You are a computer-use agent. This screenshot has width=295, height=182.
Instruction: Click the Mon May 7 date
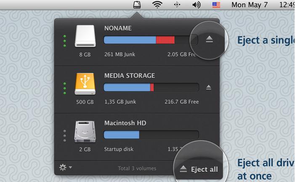coord(250,5)
